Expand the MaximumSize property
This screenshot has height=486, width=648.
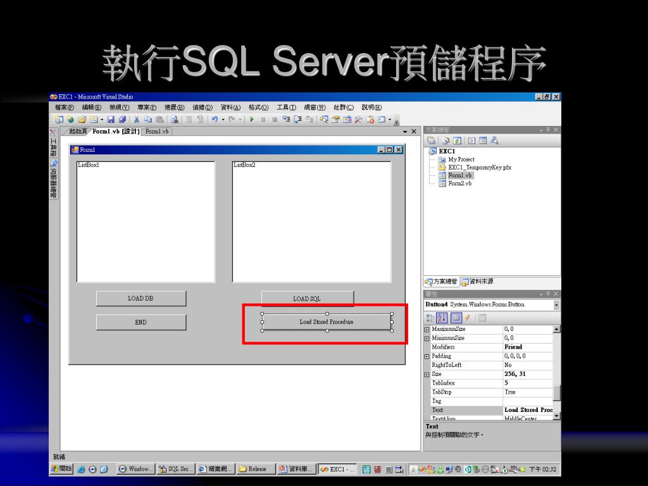coord(427,329)
